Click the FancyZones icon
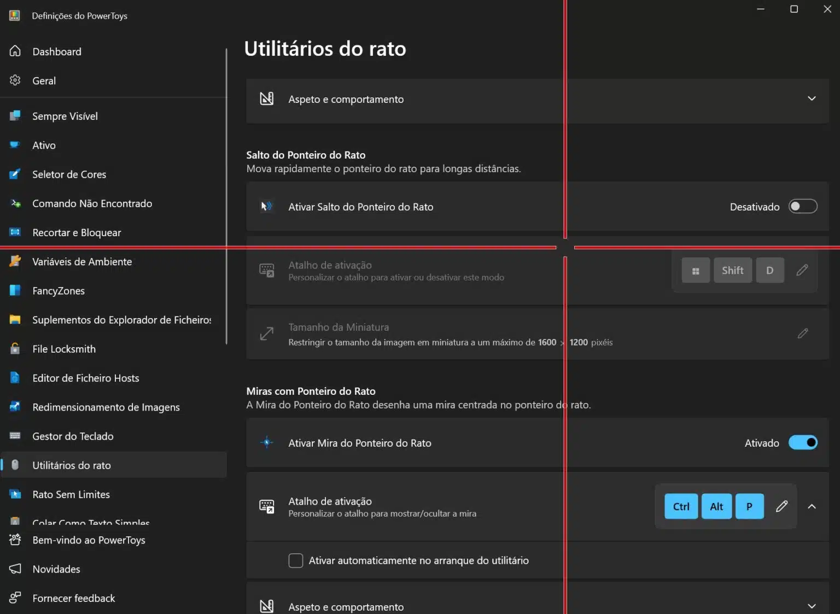Image resolution: width=840 pixels, height=614 pixels. (15, 290)
